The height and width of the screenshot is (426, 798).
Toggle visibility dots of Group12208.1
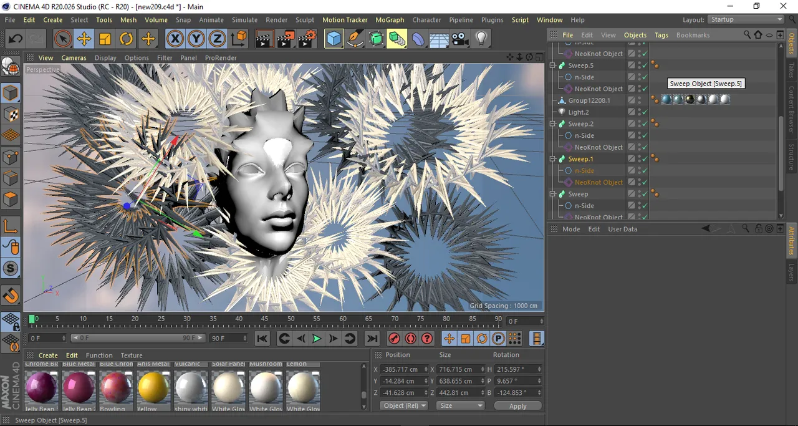[x=639, y=100]
